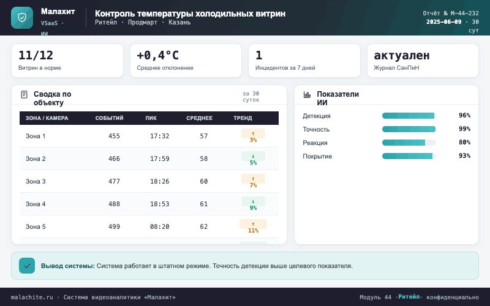Click the ПИК column header
Screen dimensions: 490x306
point(151,118)
